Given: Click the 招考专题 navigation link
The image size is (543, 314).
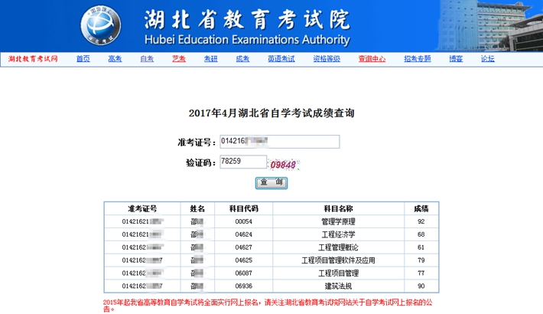Looking at the screenshot, I should pyautogui.click(x=418, y=59).
